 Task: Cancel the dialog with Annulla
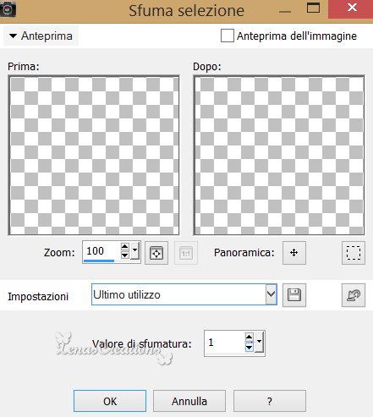tap(189, 401)
